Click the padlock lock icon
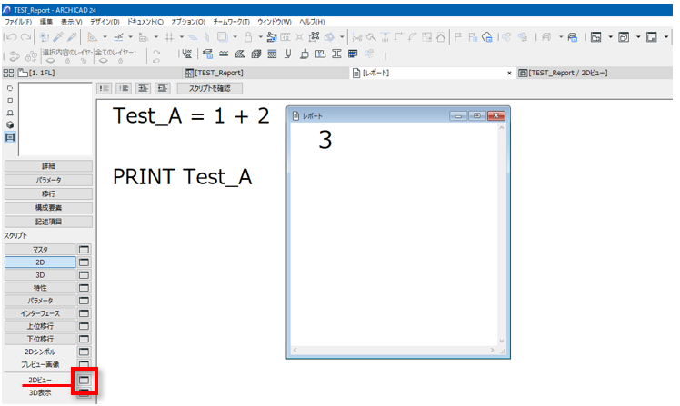 coord(248,37)
